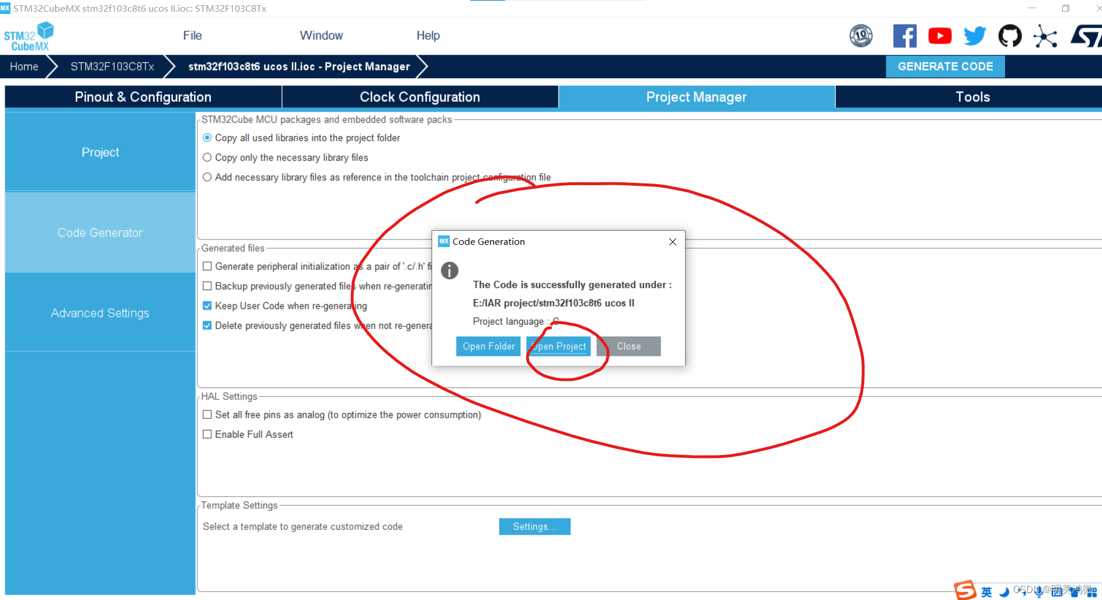The width and height of the screenshot is (1102, 600).
Task: Click 'The Code is successfully generated under' text
Action: (572, 285)
